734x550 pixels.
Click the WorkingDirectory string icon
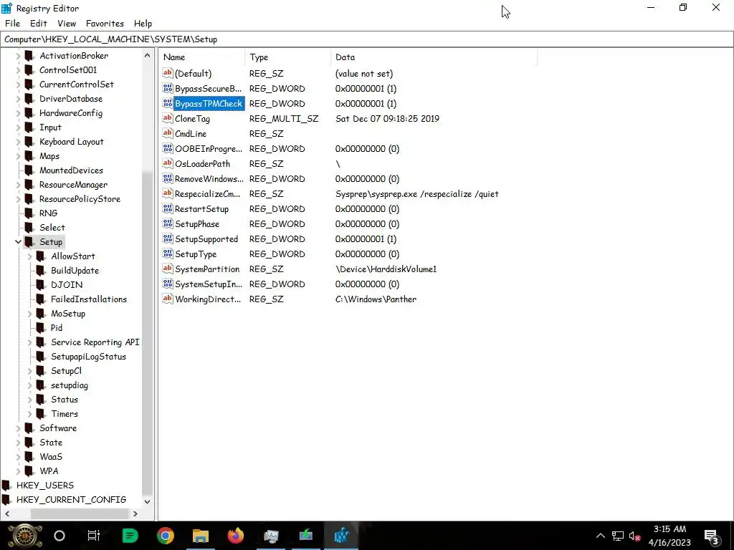[x=168, y=299]
